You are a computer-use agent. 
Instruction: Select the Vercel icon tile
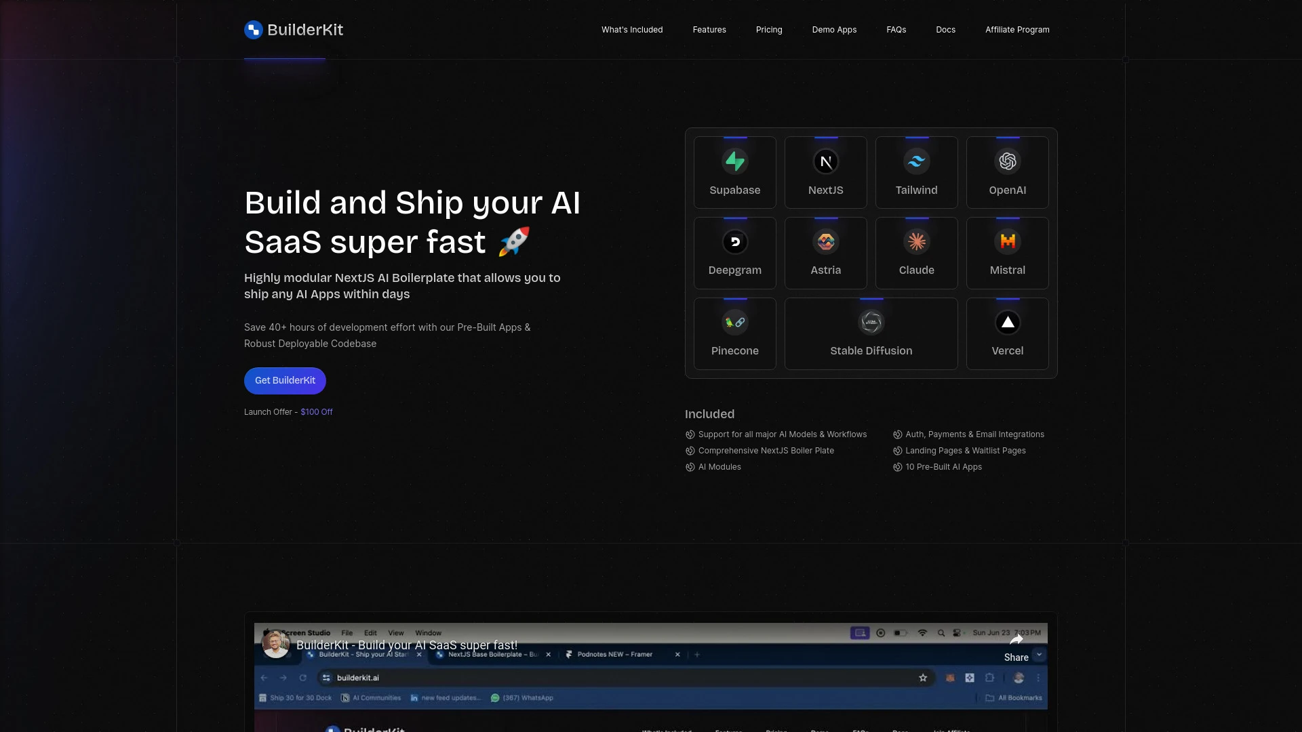click(x=1007, y=322)
